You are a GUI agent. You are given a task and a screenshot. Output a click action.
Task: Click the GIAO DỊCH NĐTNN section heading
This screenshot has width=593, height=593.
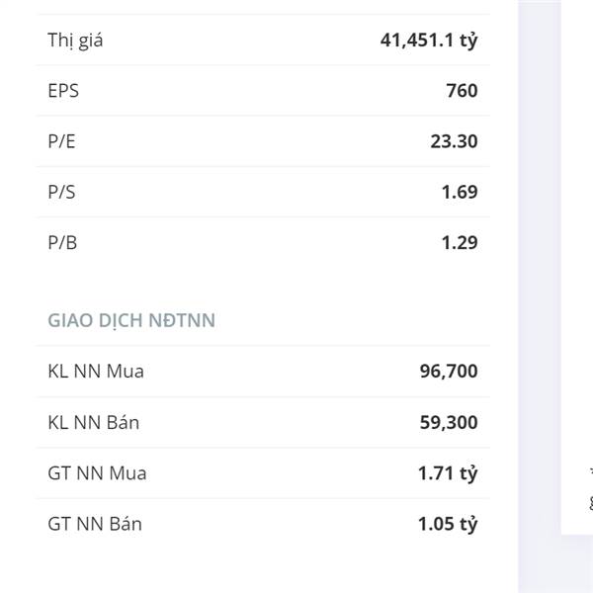[131, 320]
